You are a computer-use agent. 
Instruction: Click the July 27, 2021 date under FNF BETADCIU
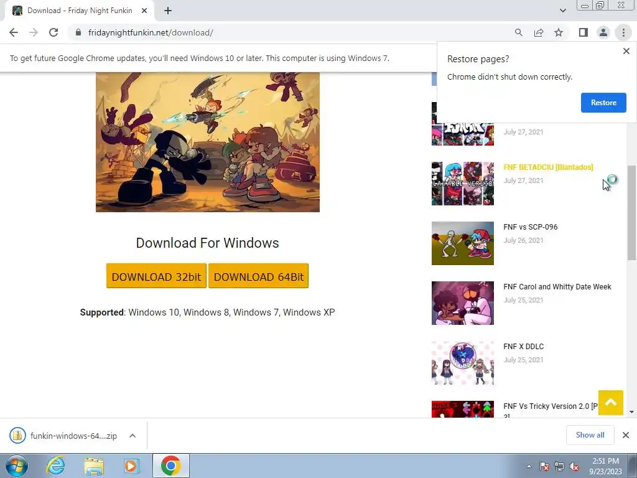click(523, 180)
